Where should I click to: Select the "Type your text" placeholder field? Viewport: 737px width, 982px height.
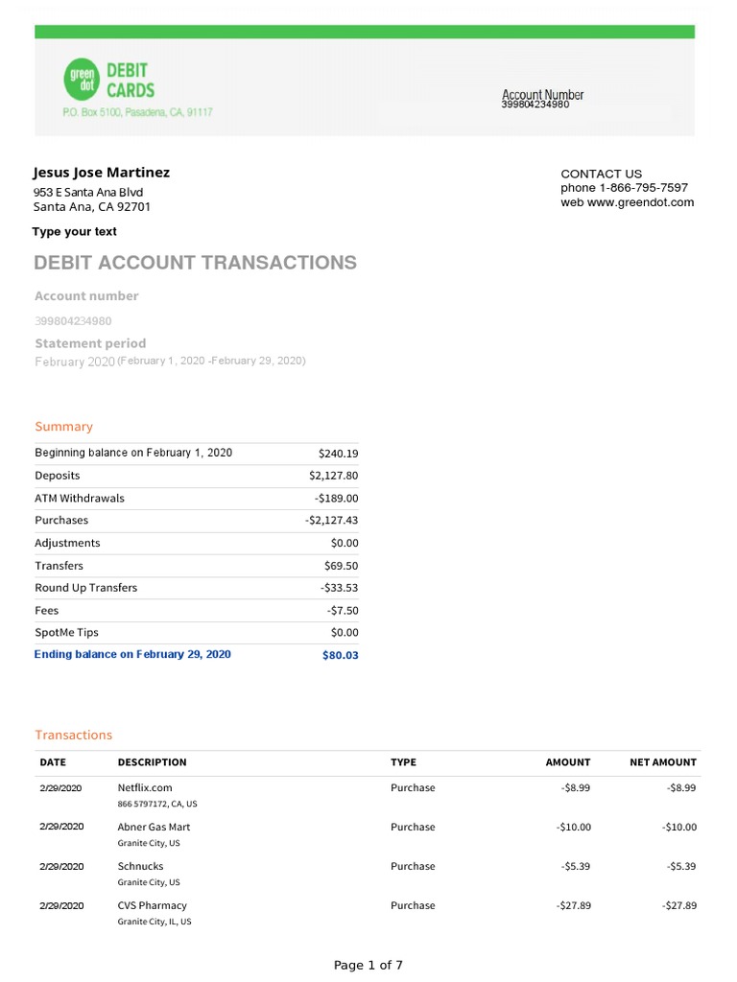click(75, 232)
